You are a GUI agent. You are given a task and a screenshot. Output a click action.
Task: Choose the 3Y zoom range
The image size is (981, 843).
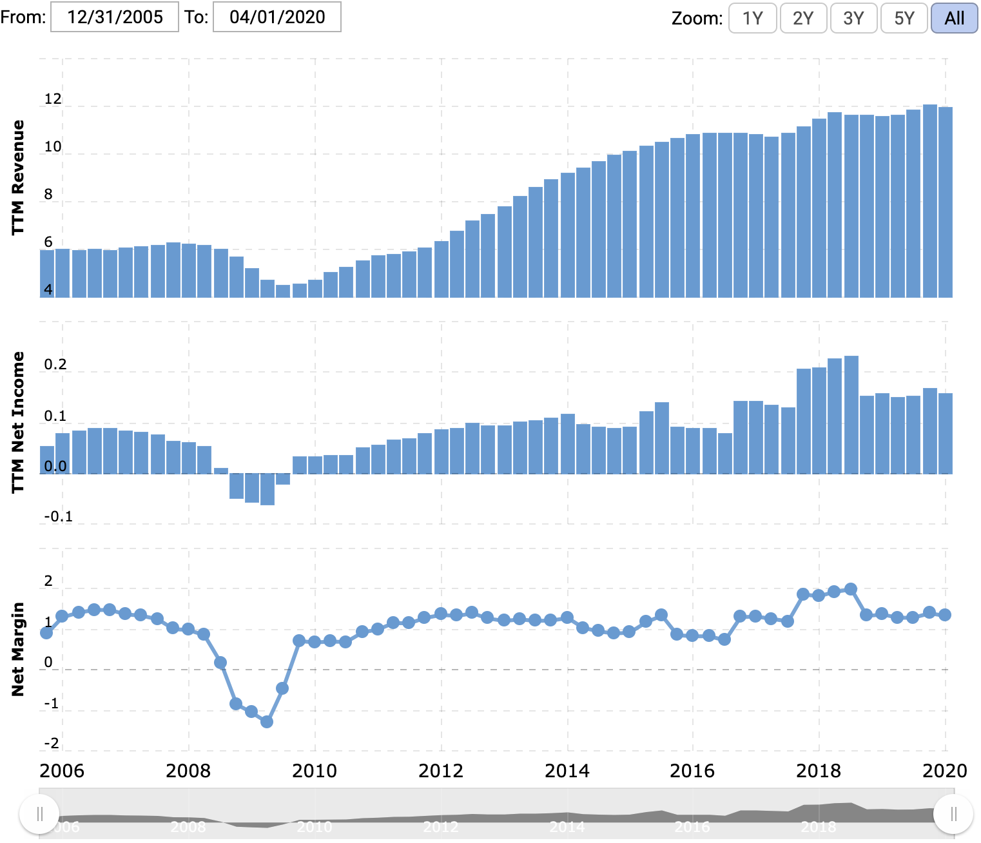(x=853, y=18)
